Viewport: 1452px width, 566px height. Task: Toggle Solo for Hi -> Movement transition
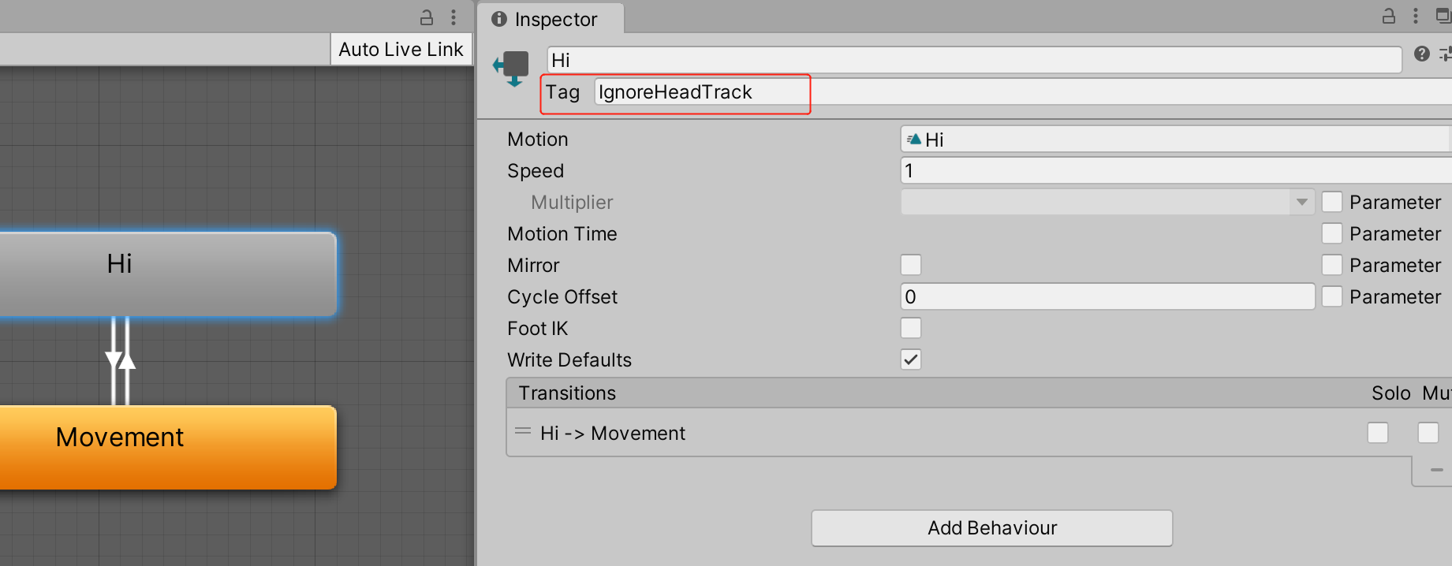(x=1378, y=433)
